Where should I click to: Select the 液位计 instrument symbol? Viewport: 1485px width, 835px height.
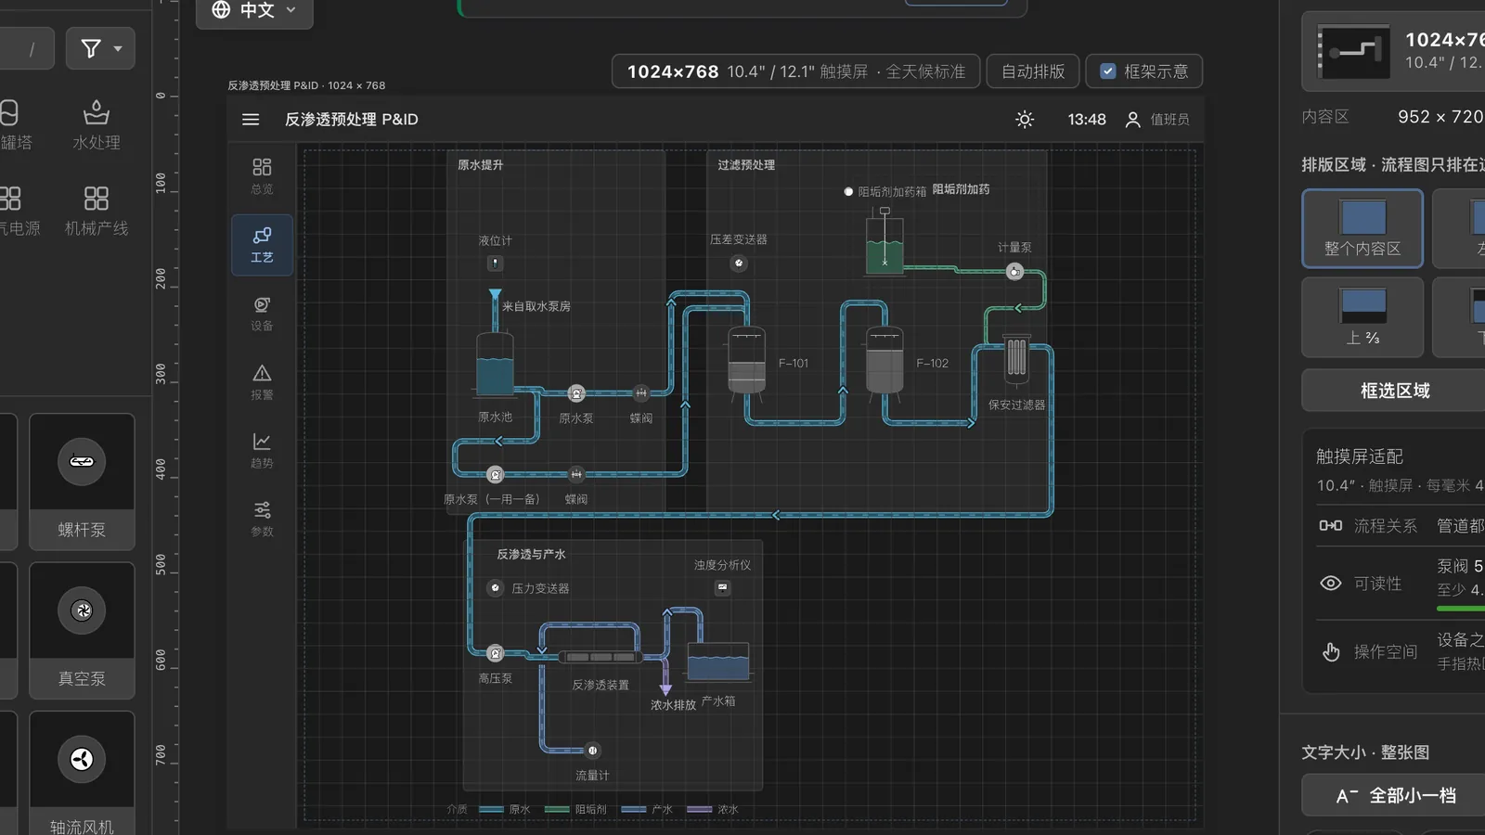[x=495, y=263]
